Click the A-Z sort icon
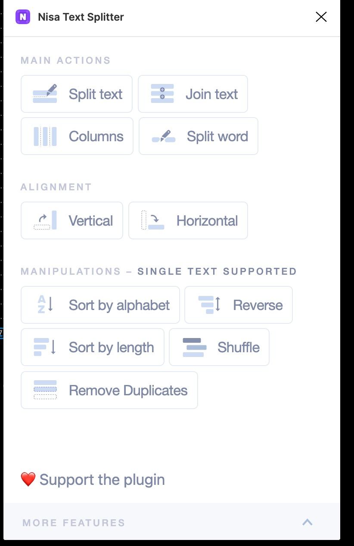 [45, 305]
